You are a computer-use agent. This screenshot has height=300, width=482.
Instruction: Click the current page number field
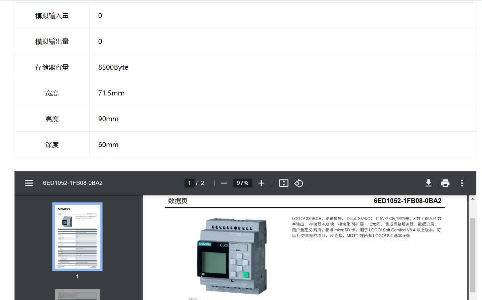click(189, 183)
